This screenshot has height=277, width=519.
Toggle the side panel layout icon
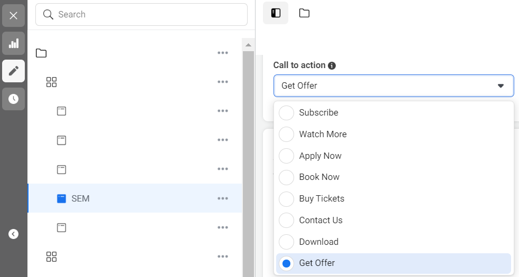(276, 13)
